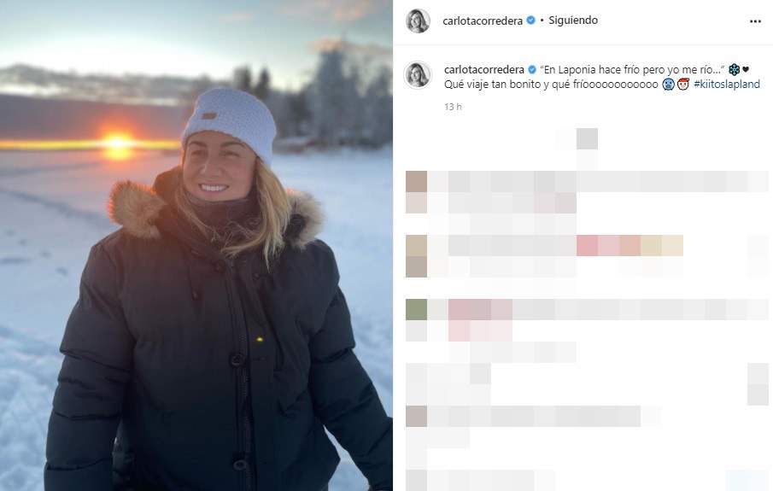Click the 13 h timestamp
Screen dimensions: 773x491
tap(453, 107)
